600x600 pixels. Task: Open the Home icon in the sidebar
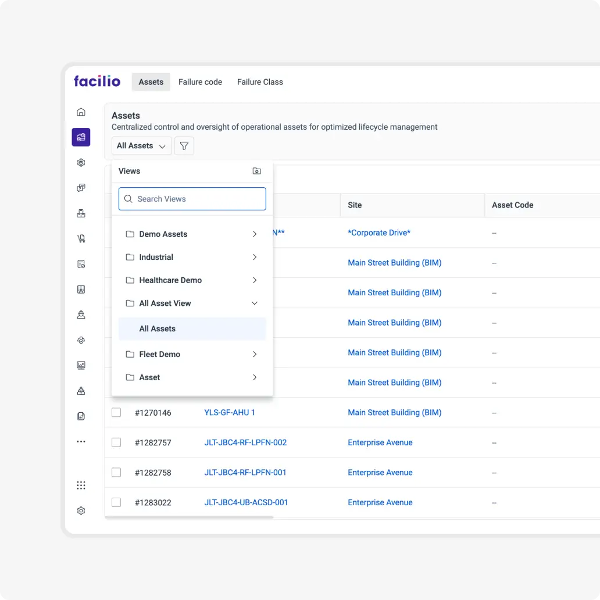click(x=81, y=112)
